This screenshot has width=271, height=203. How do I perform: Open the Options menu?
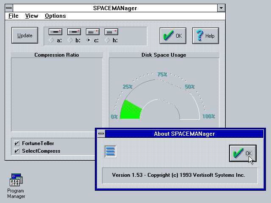[x=55, y=16]
